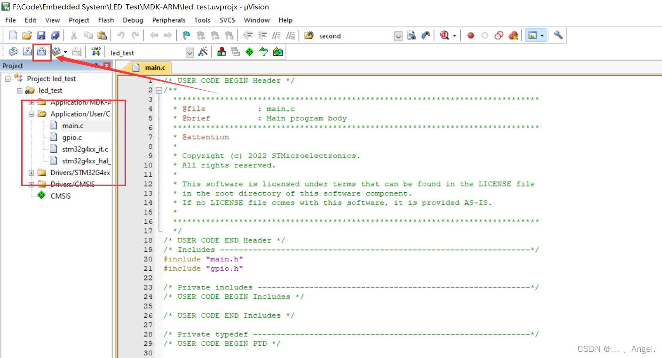Open the Tools menu
Screen dimensions: 662x358
click(202, 20)
